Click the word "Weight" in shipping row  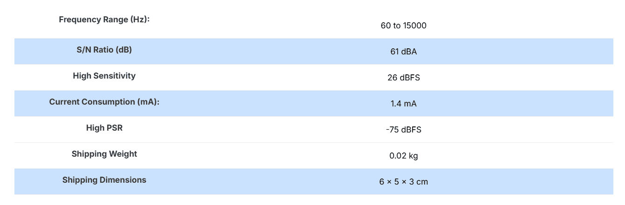coord(123,154)
